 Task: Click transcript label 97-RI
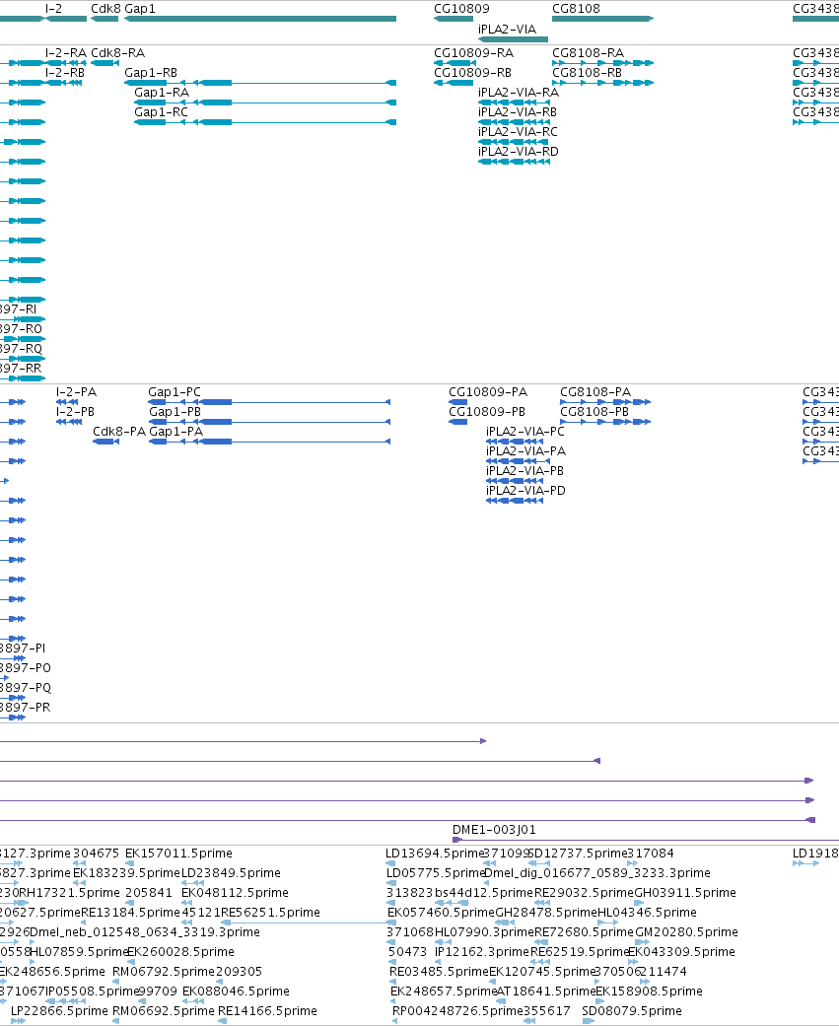tap(19, 308)
